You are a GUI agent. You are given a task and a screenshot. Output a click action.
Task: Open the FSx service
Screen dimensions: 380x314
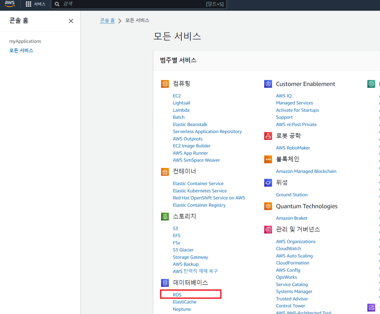coord(176,243)
